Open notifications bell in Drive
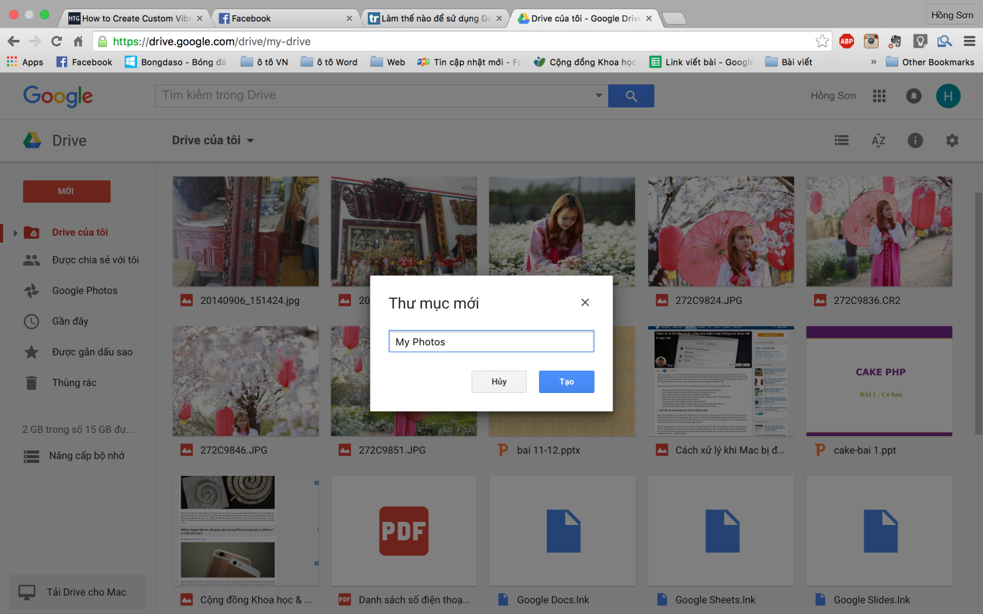Image resolution: width=983 pixels, height=614 pixels. pos(914,96)
